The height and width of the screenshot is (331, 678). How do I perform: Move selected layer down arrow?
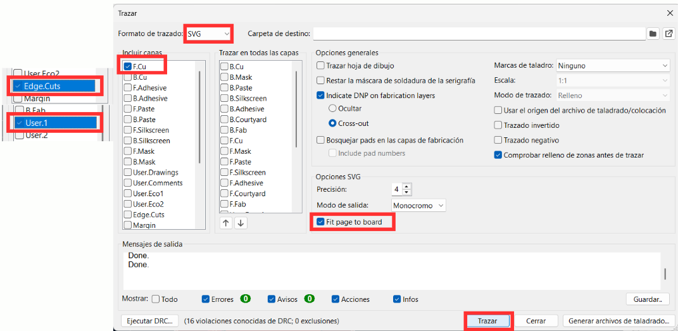click(241, 223)
